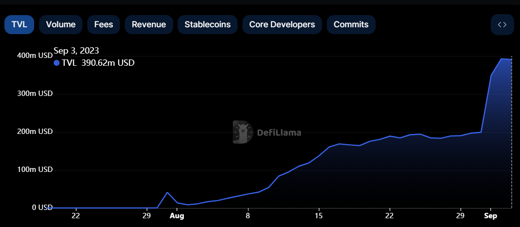Toggle Core Developers data
Viewport: 520px width, 227px height.
pos(282,24)
